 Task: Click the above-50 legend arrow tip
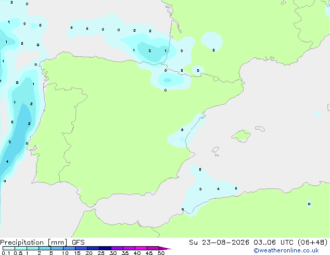pyautogui.click(x=165, y=248)
